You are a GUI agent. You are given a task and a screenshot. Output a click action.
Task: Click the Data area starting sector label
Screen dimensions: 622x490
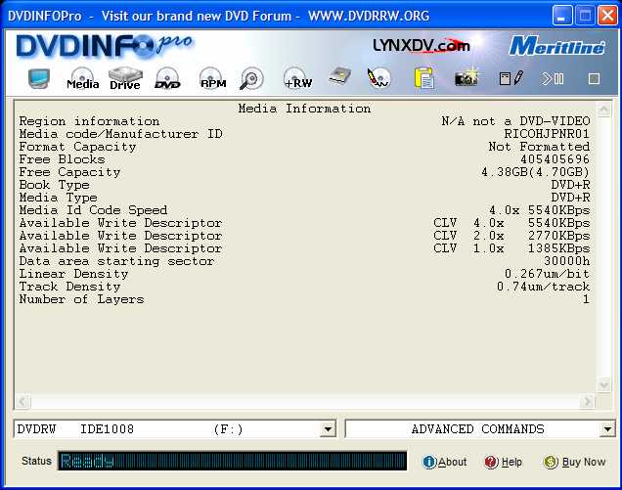coord(116,261)
